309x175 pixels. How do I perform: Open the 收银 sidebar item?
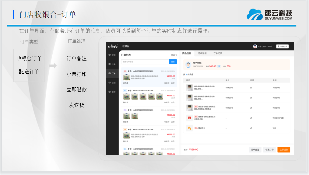pyautogui.click(x=112, y=55)
